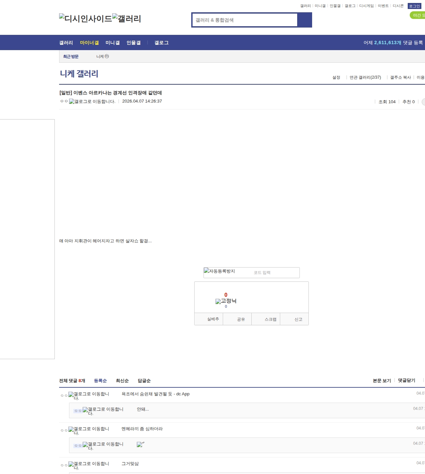Expand the 최근 방문 list
This screenshot has height=474, width=425.
coord(71,56)
